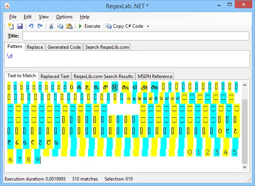Copy selection using toolbar copy icon
255x186 pixels.
click(60, 26)
